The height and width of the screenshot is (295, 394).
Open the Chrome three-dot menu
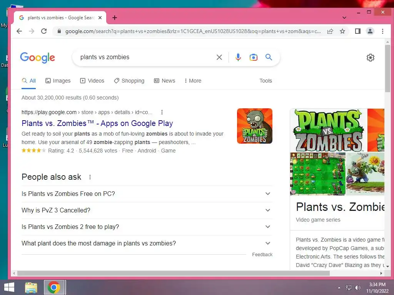382,31
